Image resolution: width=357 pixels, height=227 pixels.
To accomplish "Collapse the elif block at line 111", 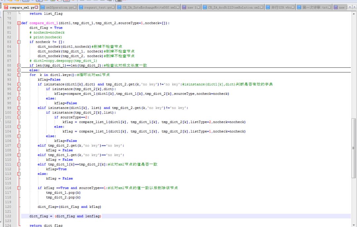I will pyautogui.click(x=19, y=165).
